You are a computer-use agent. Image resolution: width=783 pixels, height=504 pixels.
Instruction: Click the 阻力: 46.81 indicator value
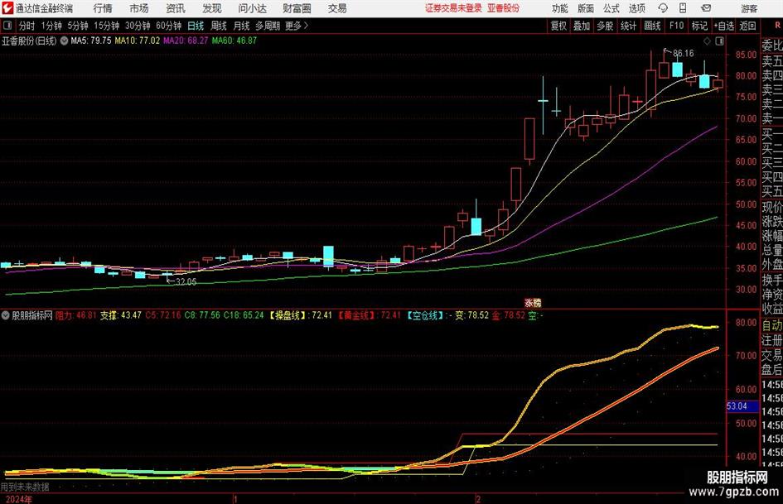pyautogui.click(x=75, y=315)
